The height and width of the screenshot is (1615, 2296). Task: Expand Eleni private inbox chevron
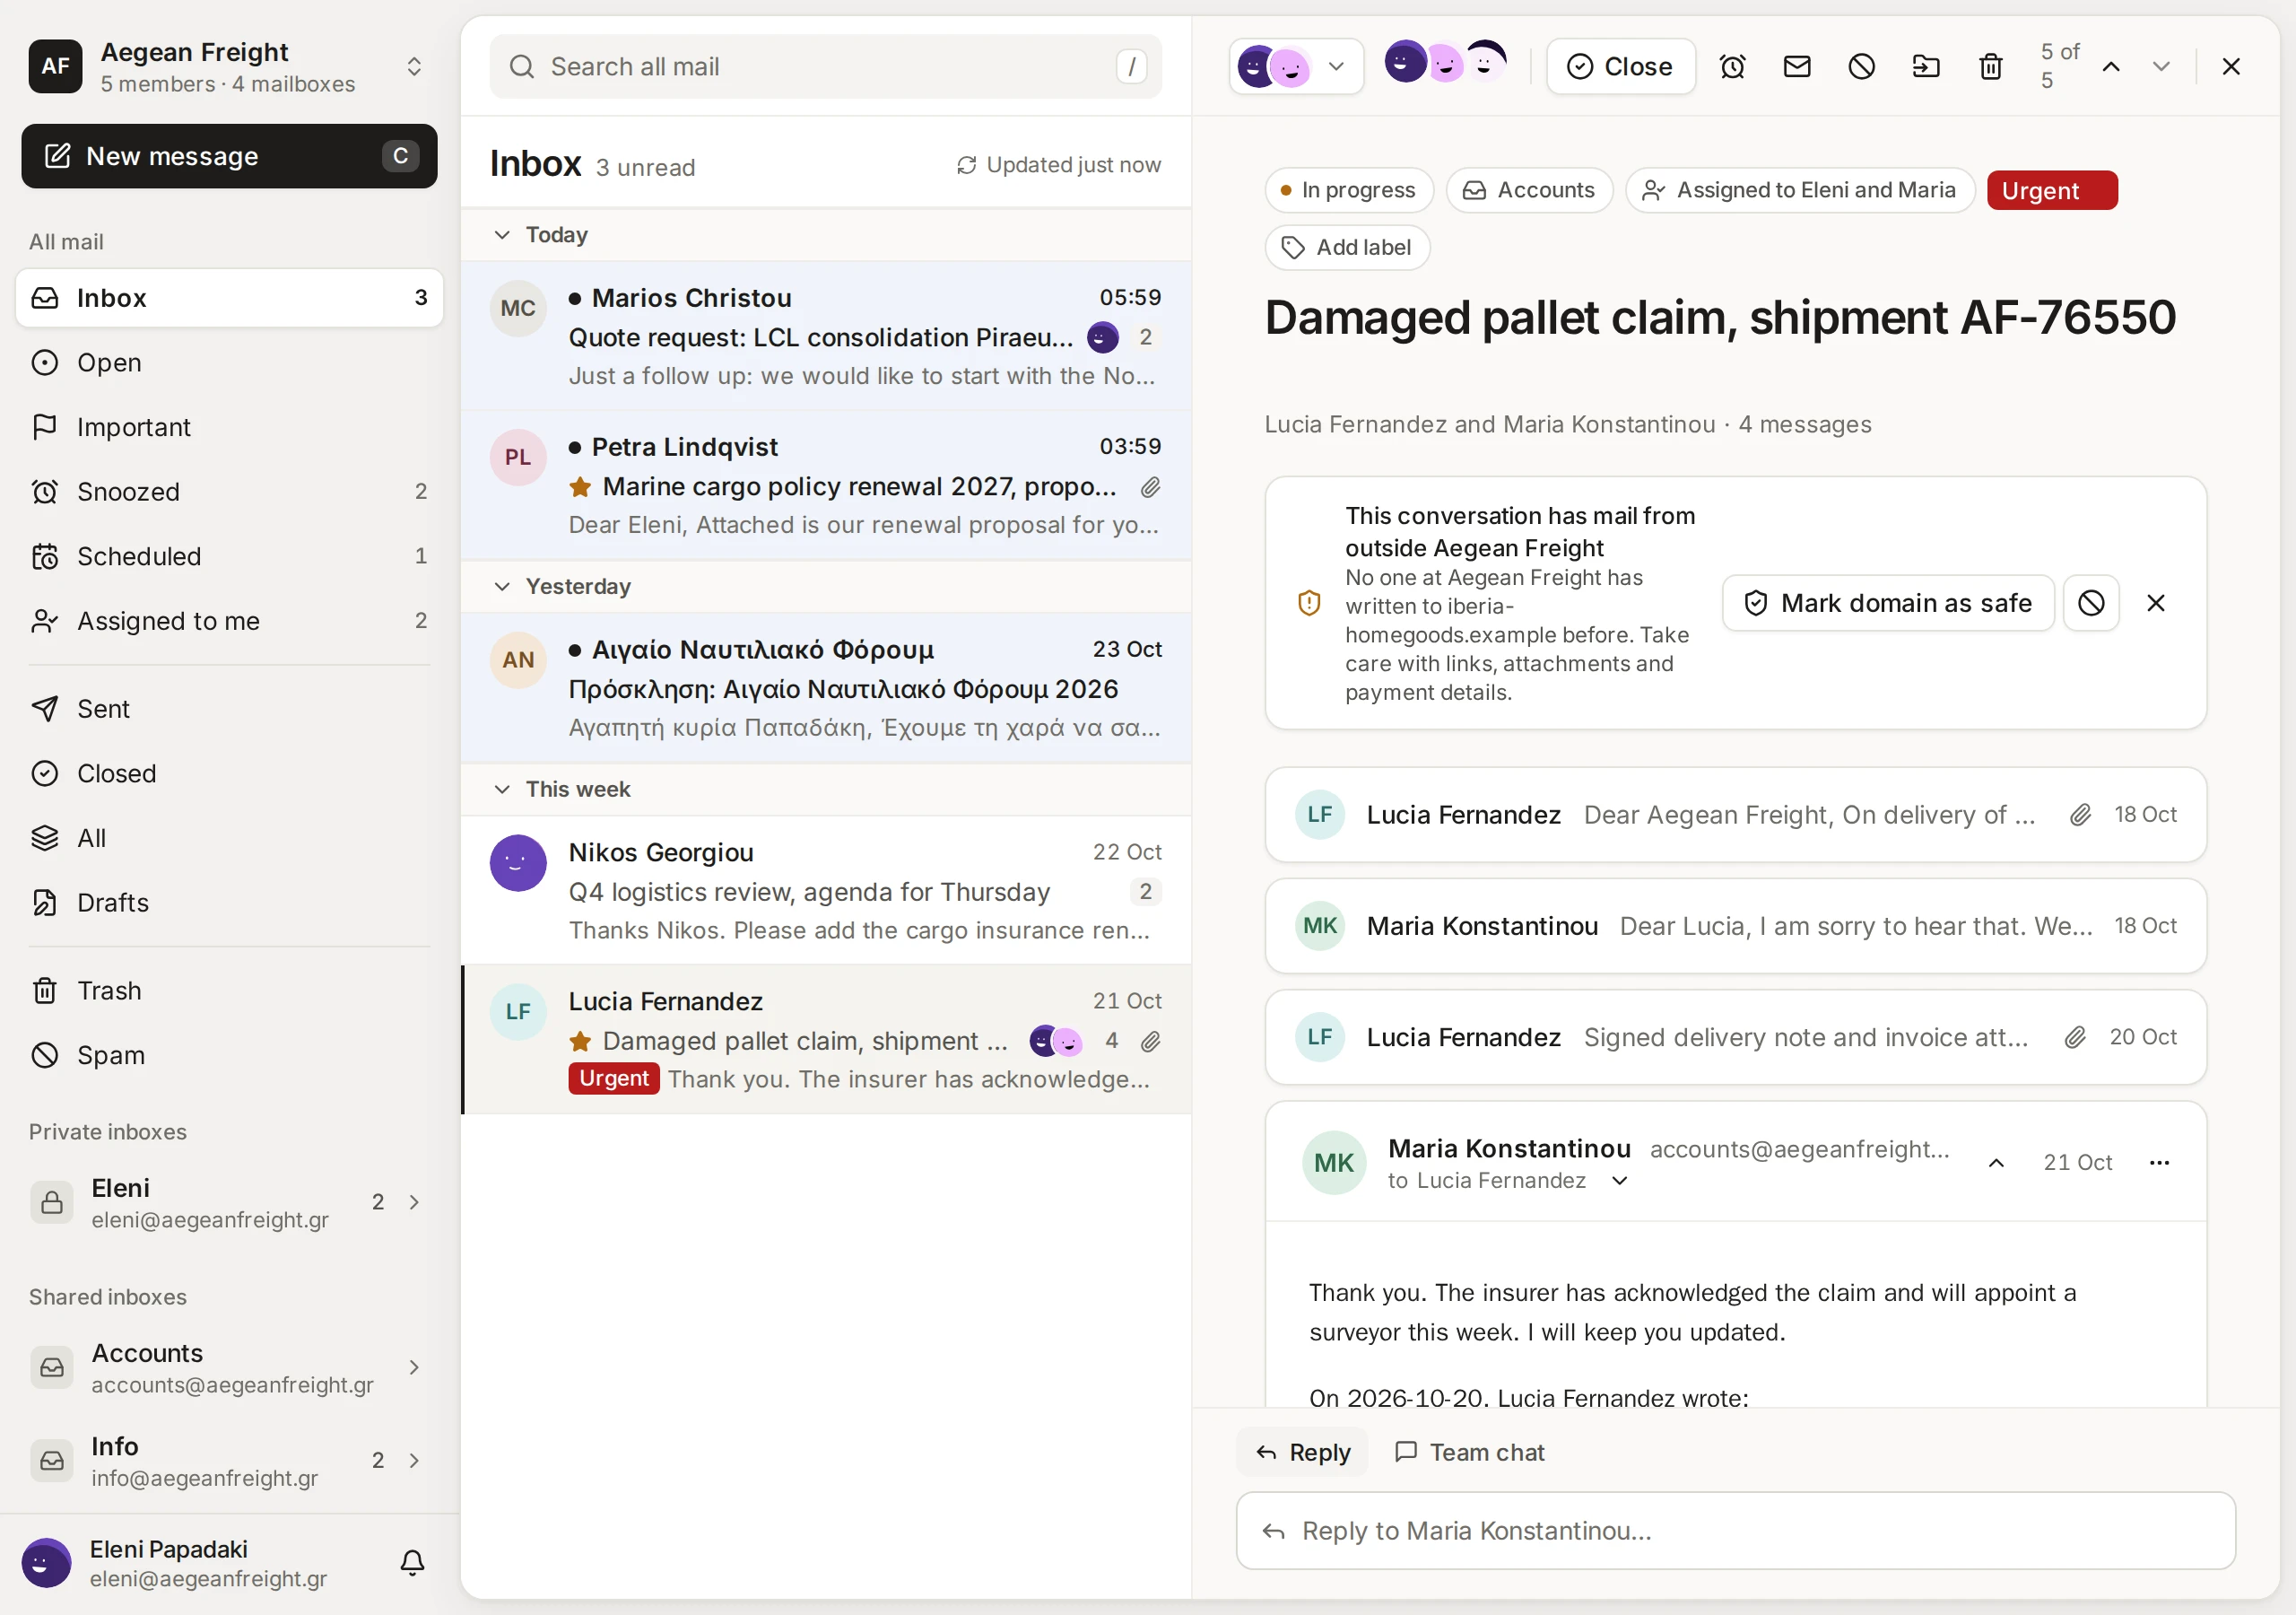[414, 1201]
